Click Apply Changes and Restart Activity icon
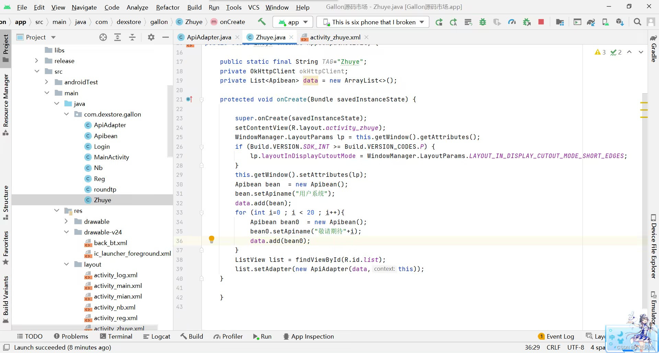Screen dimensions: 659x353 coord(453,22)
